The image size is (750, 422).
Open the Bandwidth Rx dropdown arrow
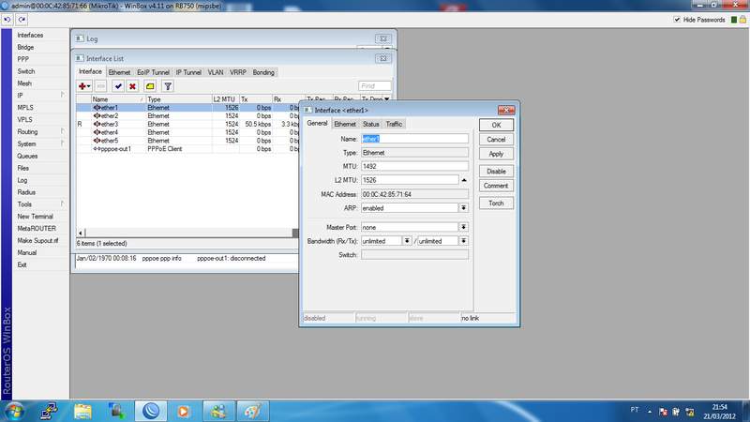pos(407,241)
